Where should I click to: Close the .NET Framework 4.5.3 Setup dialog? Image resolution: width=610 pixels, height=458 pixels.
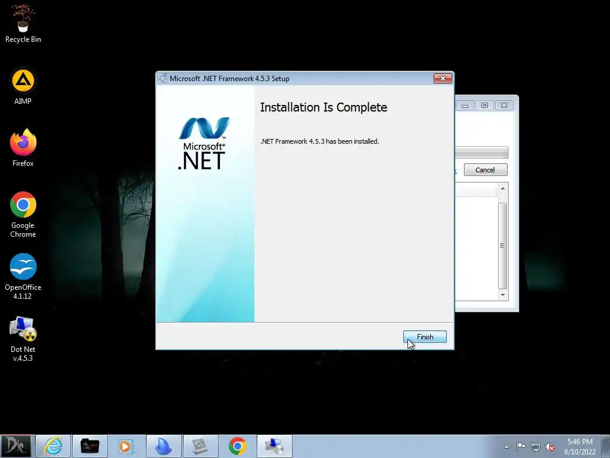pyautogui.click(x=443, y=78)
